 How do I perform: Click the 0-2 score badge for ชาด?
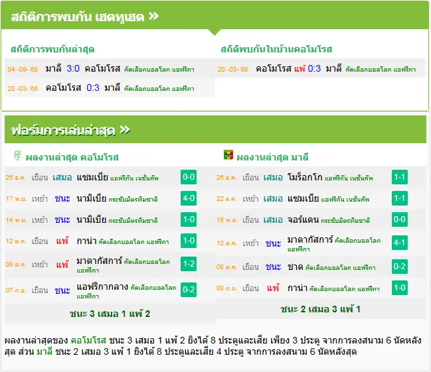click(x=399, y=267)
